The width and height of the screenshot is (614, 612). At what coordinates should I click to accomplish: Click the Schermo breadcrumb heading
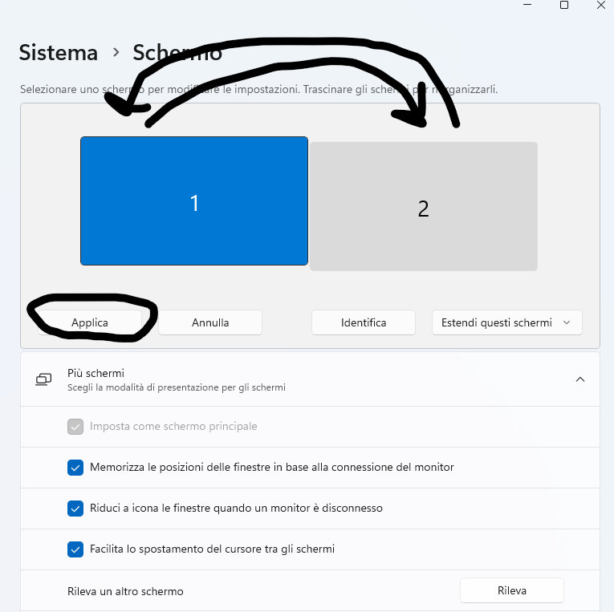(x=177, y=53)
